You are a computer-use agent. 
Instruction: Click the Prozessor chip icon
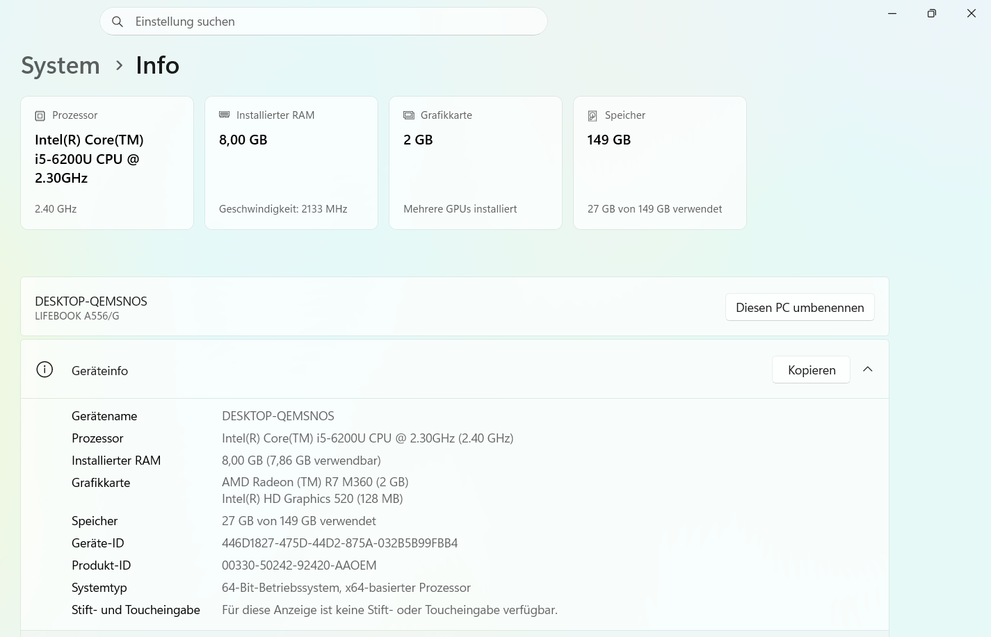pyautogui.click(x=40, y=116)
